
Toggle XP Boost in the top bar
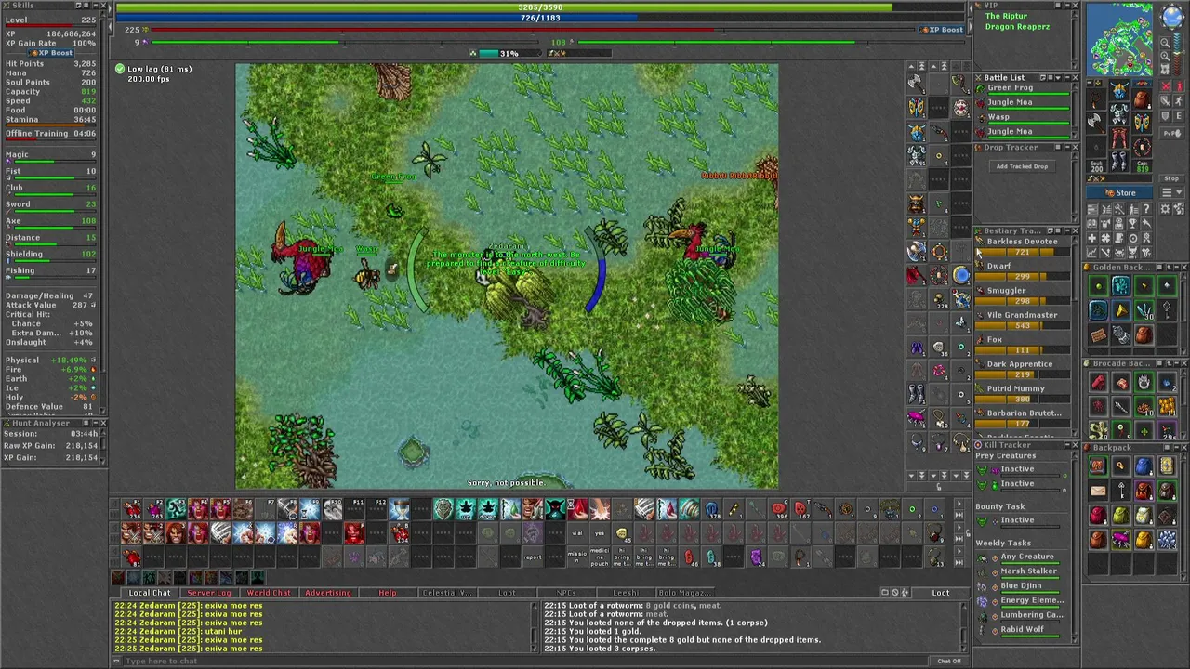(x=942, y=30)
